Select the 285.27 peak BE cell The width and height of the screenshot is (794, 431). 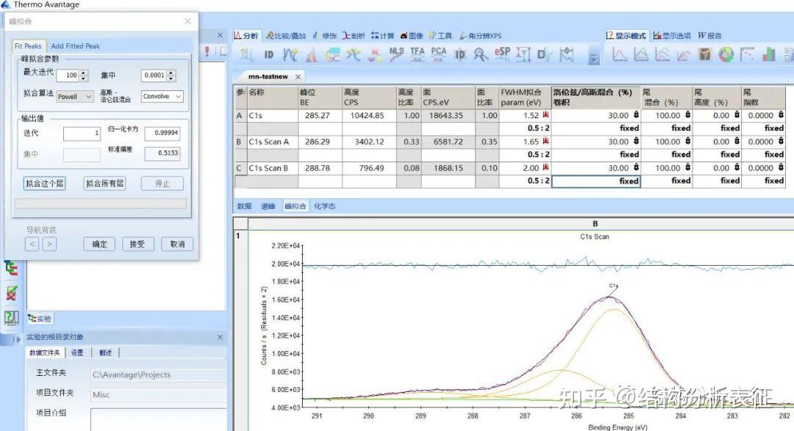tap(320, 115)
